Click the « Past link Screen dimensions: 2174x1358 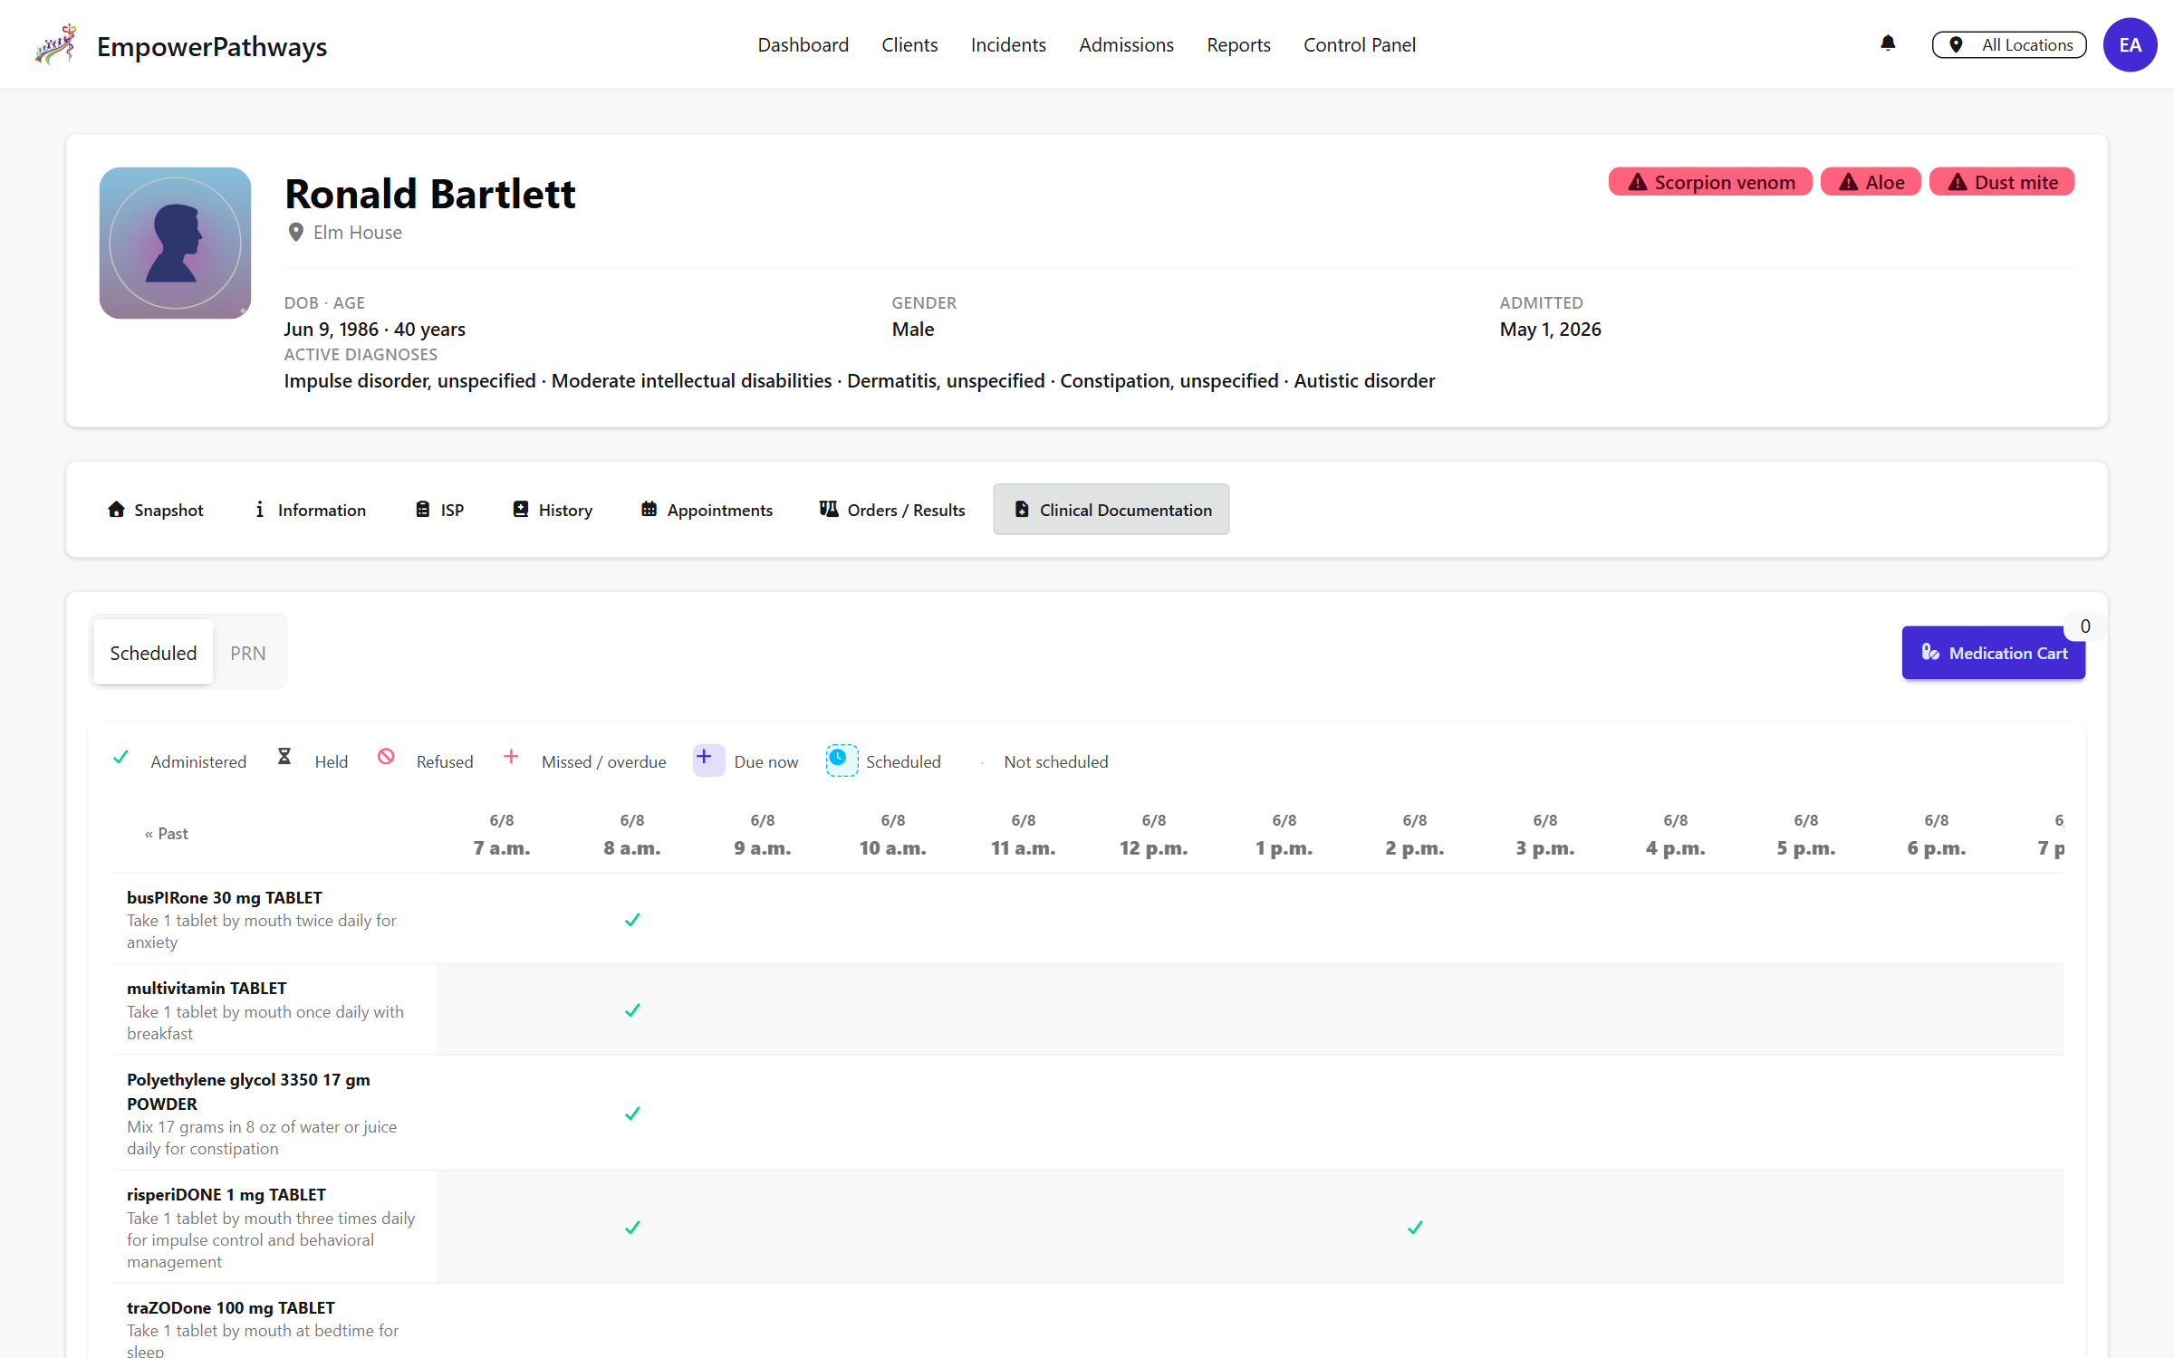tap(167, 834)
